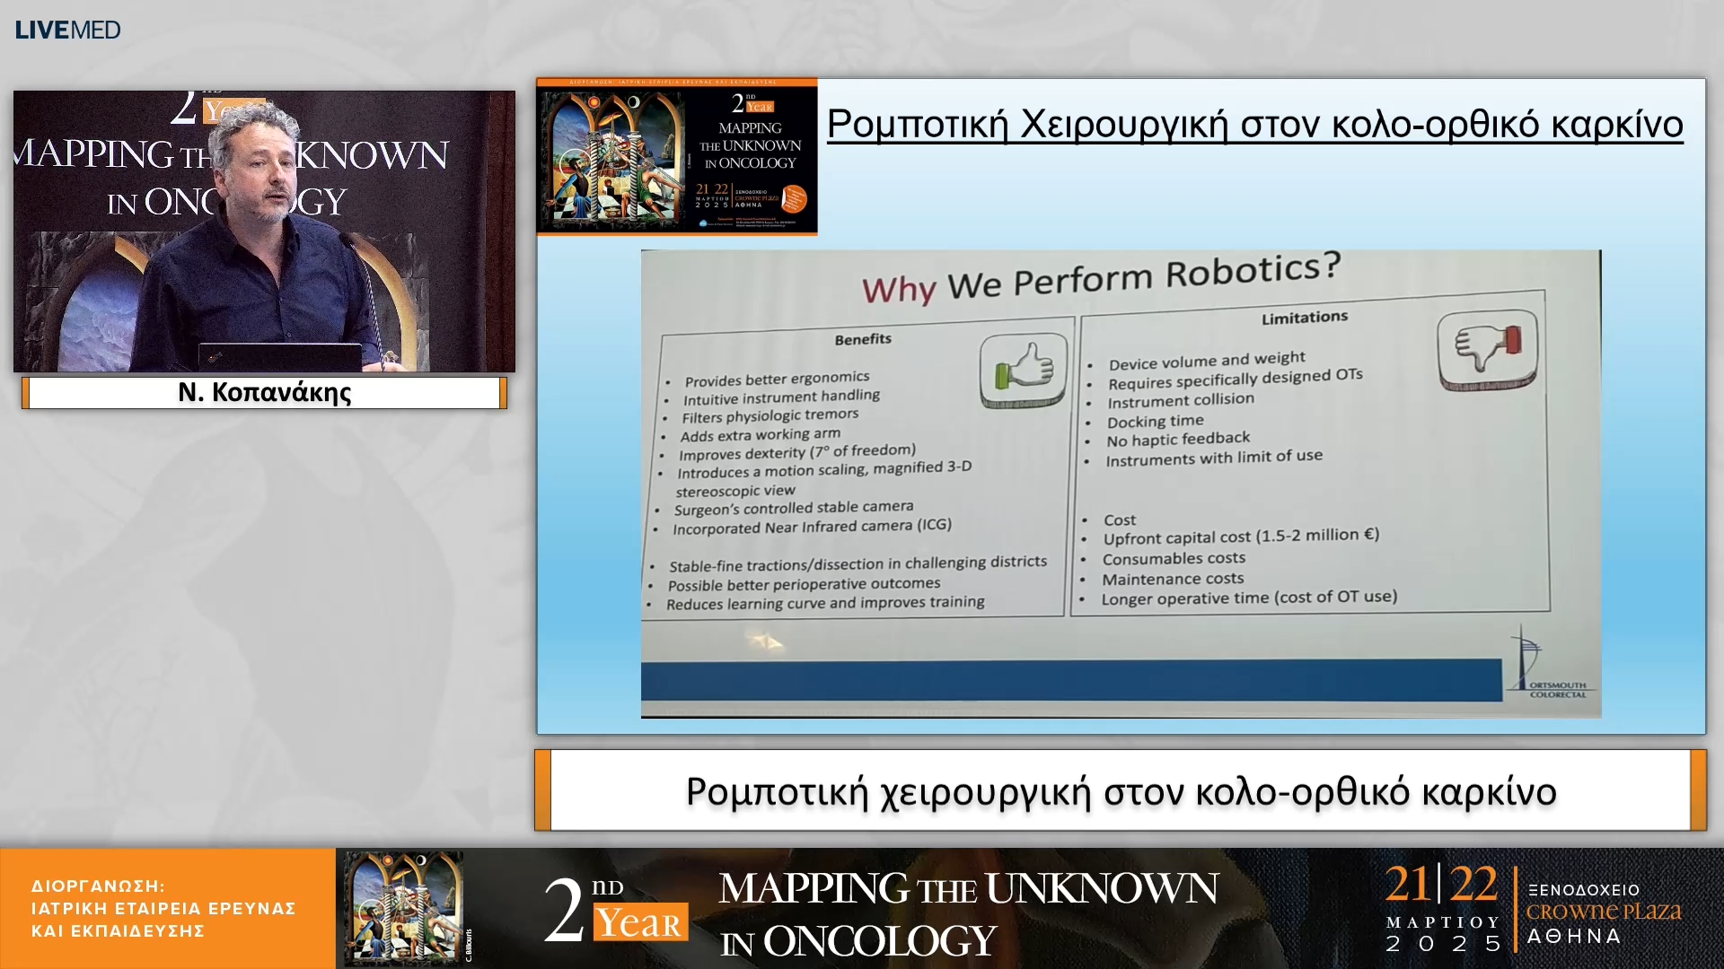Click the speaker name label N. Κοπανάκης
The height and width of the screenshot is (969, 1724).
click(264, 393)
